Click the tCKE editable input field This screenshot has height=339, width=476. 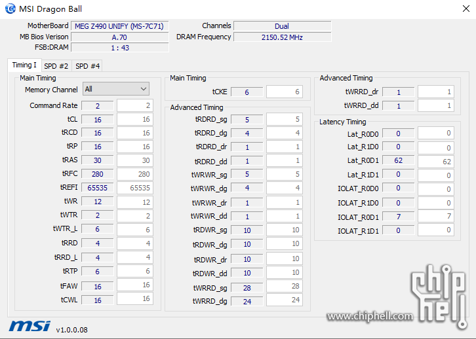coord(285,92)
